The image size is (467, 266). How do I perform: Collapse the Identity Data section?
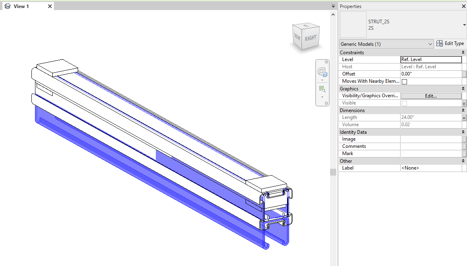[463, 132]
